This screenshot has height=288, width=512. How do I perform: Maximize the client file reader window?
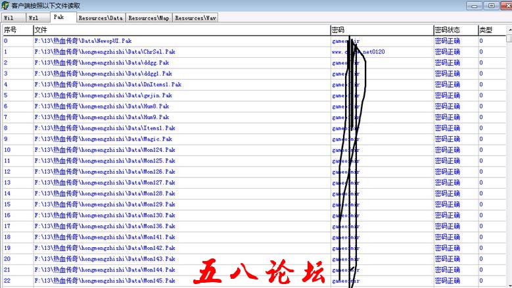[489, 5]
